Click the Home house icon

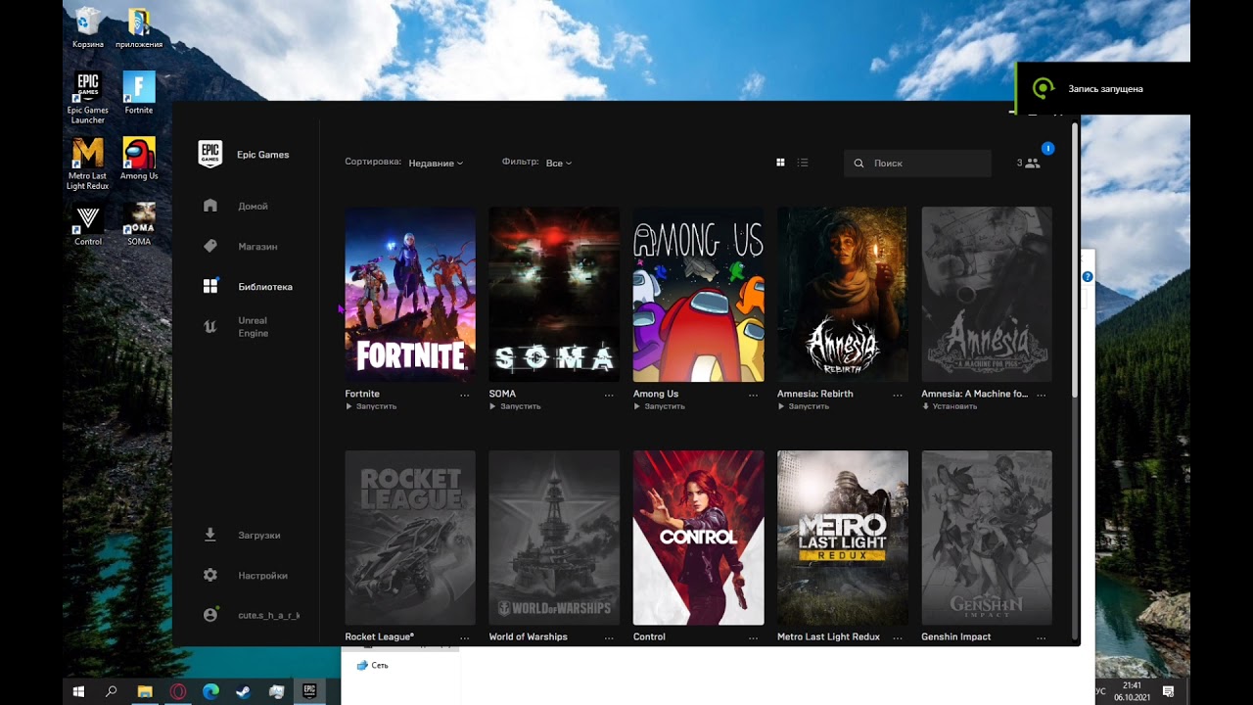coord(209,206)
